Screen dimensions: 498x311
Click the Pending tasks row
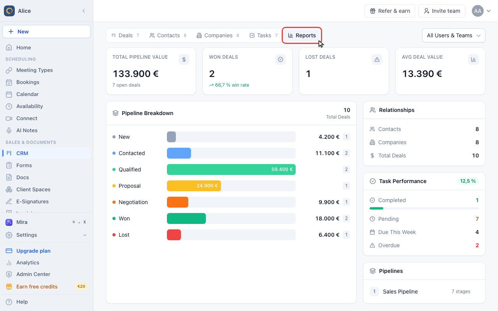pos(424,219)
